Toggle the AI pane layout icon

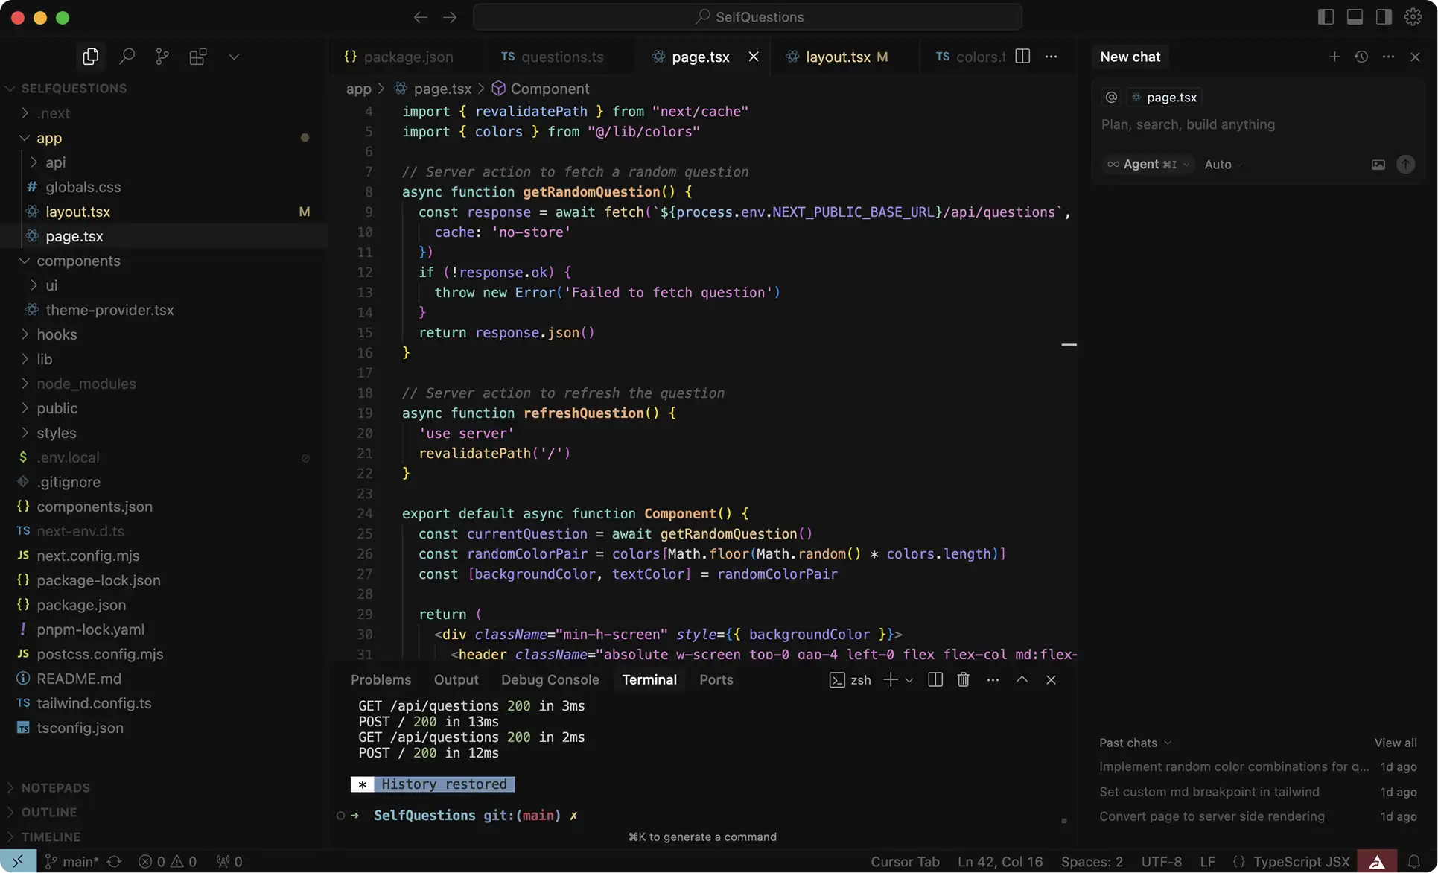point(1384,17)
